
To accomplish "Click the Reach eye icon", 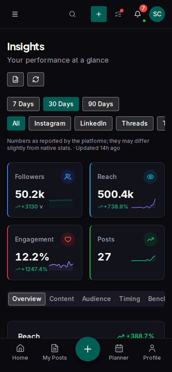I will point(150,177).
